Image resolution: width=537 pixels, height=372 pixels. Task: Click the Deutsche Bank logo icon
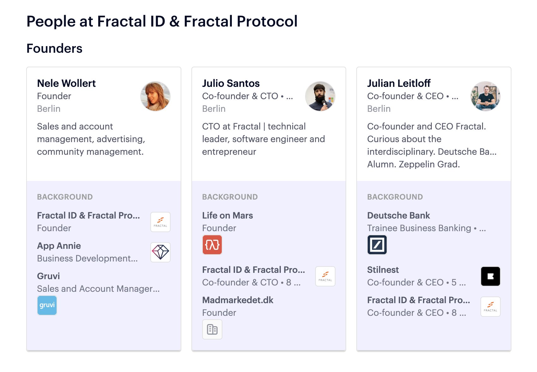[377, 245]
